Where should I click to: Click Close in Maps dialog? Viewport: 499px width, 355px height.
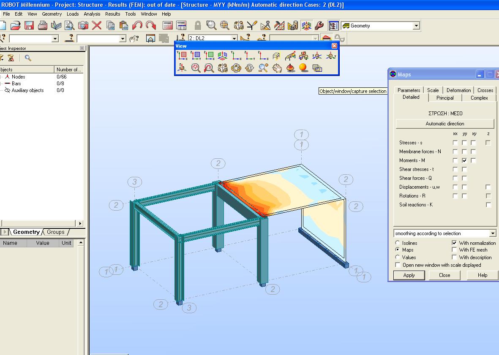pos(444,275)
